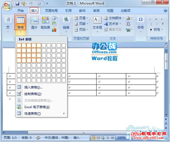Expand the 链接 links button
This screenshot has height=142, width=170.
(66, 25)
